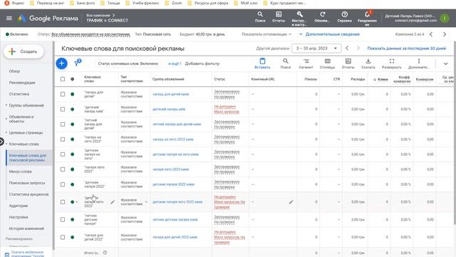Click the Google Реклама logo

coord(48,19)
